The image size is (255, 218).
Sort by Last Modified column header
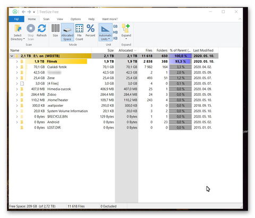click(x=205, y=51)
